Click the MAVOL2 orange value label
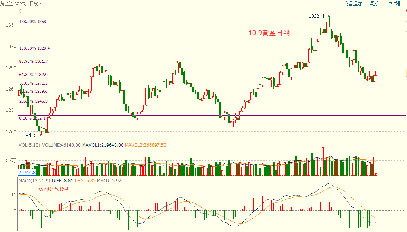 point(145,145)
